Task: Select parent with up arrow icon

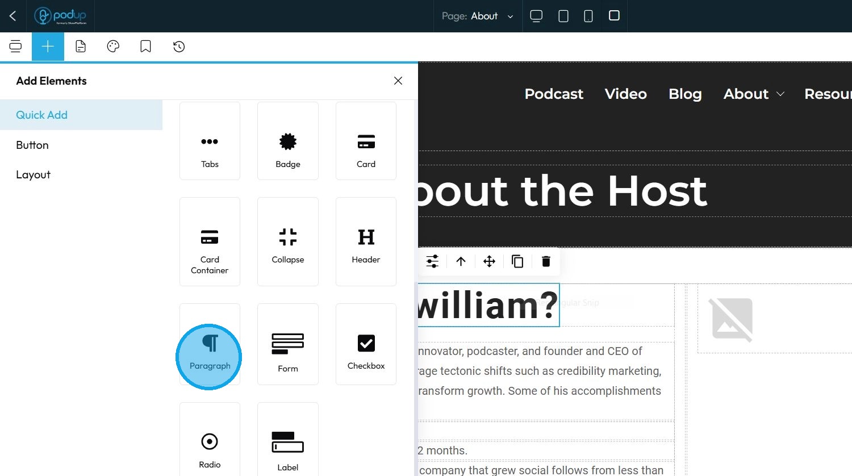Action: pyautogui.click(x=461, y=261)
